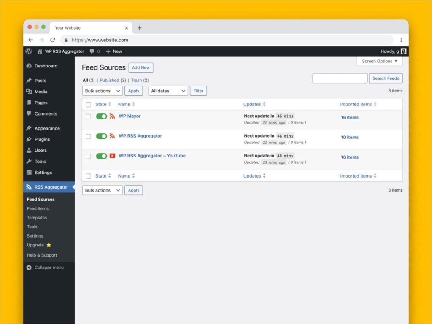Check the select-all checkbox in the header row
The height and width of the screenshot is (324, 432).
pyautogui.click(x=88, y=104)
